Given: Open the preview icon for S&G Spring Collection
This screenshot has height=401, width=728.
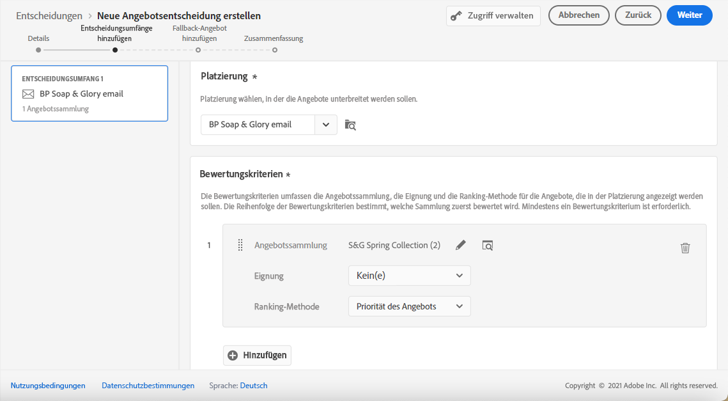Looking at the screenshot, I should coord(488,245).
